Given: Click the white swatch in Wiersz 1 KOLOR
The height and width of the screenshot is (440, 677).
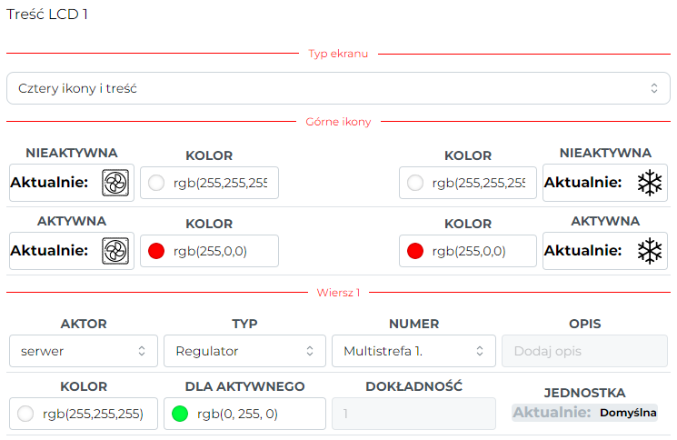Looking at the screenshot, I should 25,414.
